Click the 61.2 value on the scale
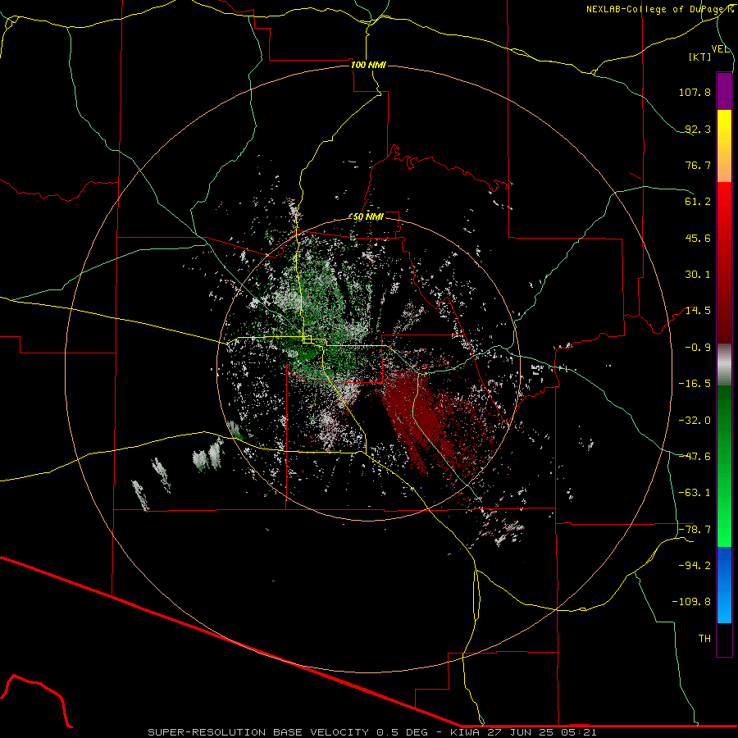Image resolution: width=738 pixels, height=738 pixels. 698,202
